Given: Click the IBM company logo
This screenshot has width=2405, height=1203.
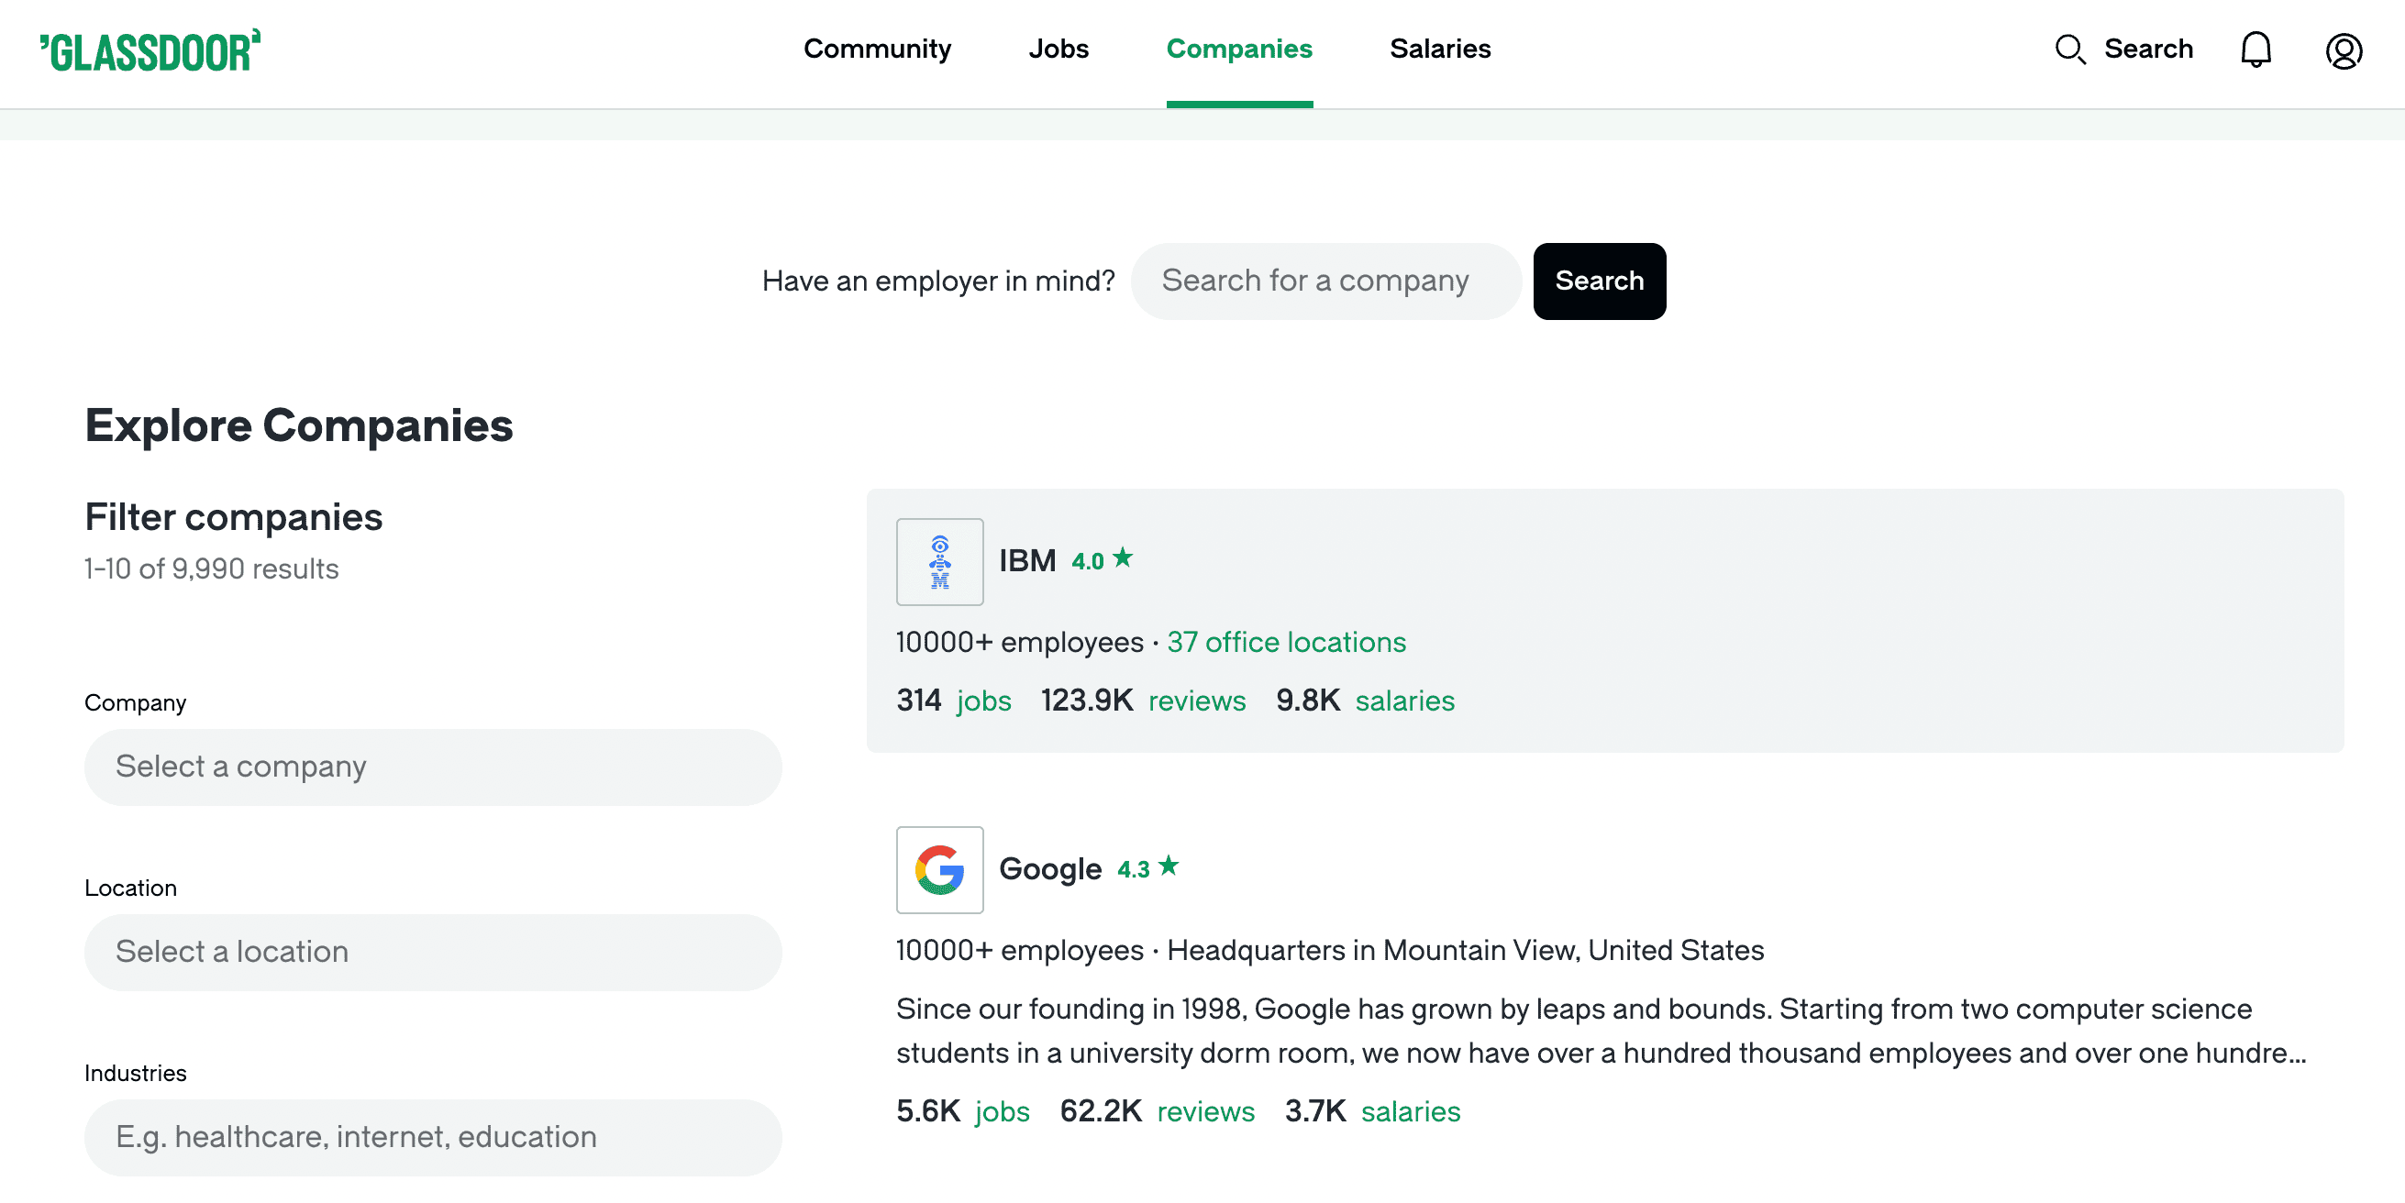Looking at the screenshot, I should click(x=939, y=562).
